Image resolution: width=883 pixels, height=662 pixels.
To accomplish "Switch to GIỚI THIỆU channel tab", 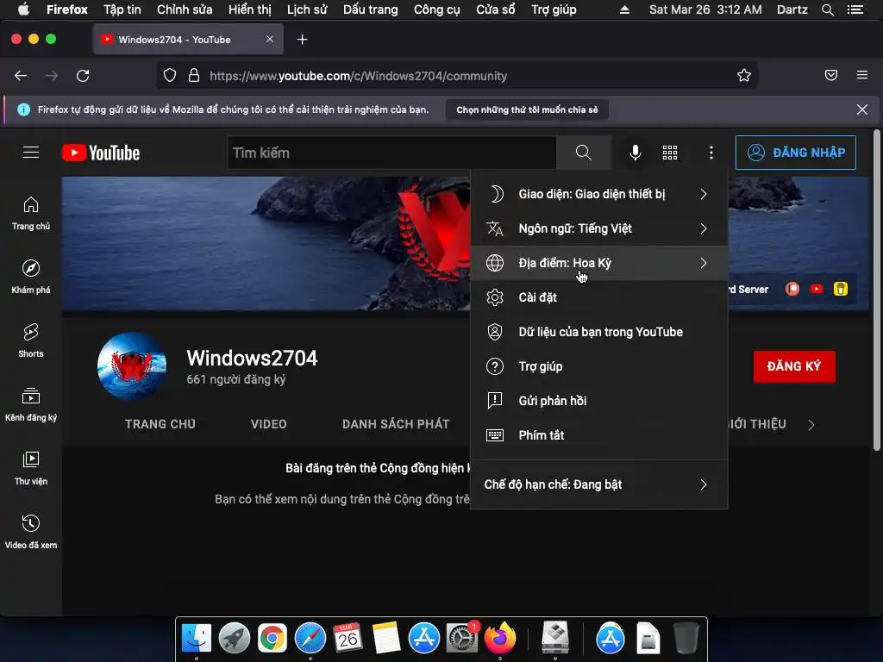I will (x=756, y=424).
